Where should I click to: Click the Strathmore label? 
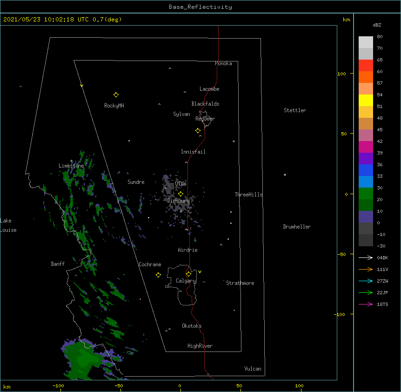(240, 283)
